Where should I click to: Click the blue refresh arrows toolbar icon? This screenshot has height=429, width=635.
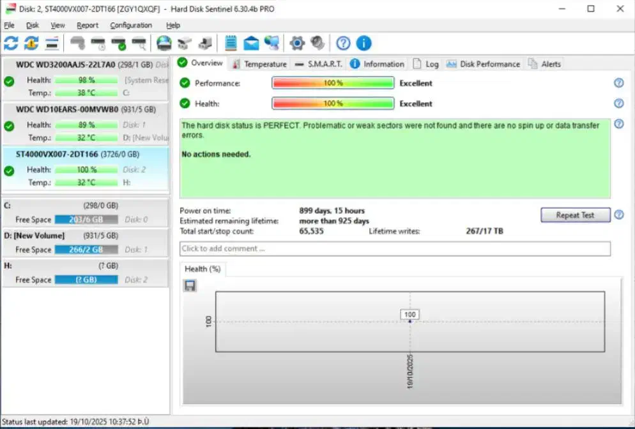coord(11,43)
